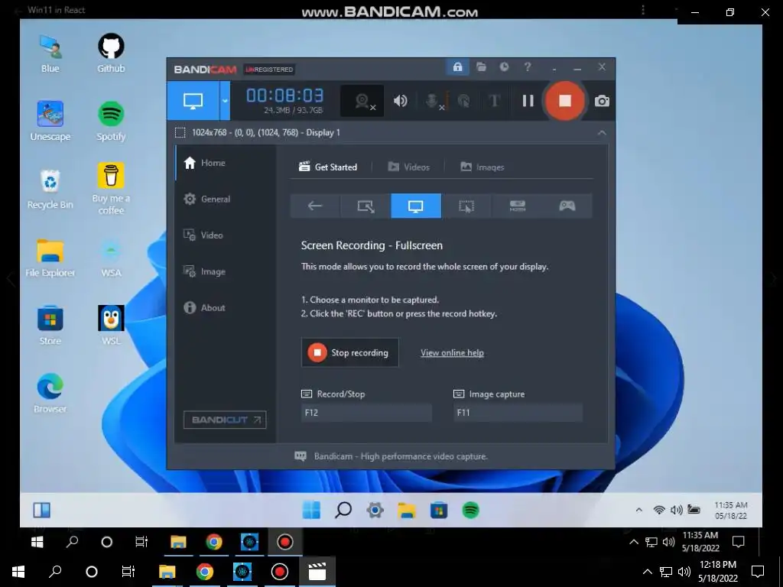Image resolution: width=783 pixels, height=587 pixels.
Task: Select the fullscreen recording mode icon
Action: click(x=416, y=206)
